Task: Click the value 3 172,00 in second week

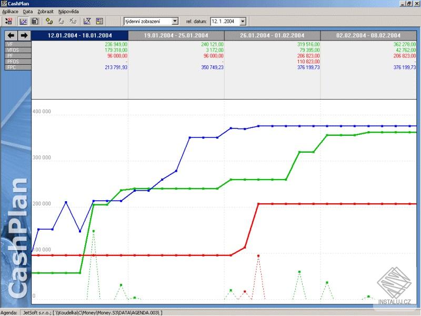Action: pos(215,50)
